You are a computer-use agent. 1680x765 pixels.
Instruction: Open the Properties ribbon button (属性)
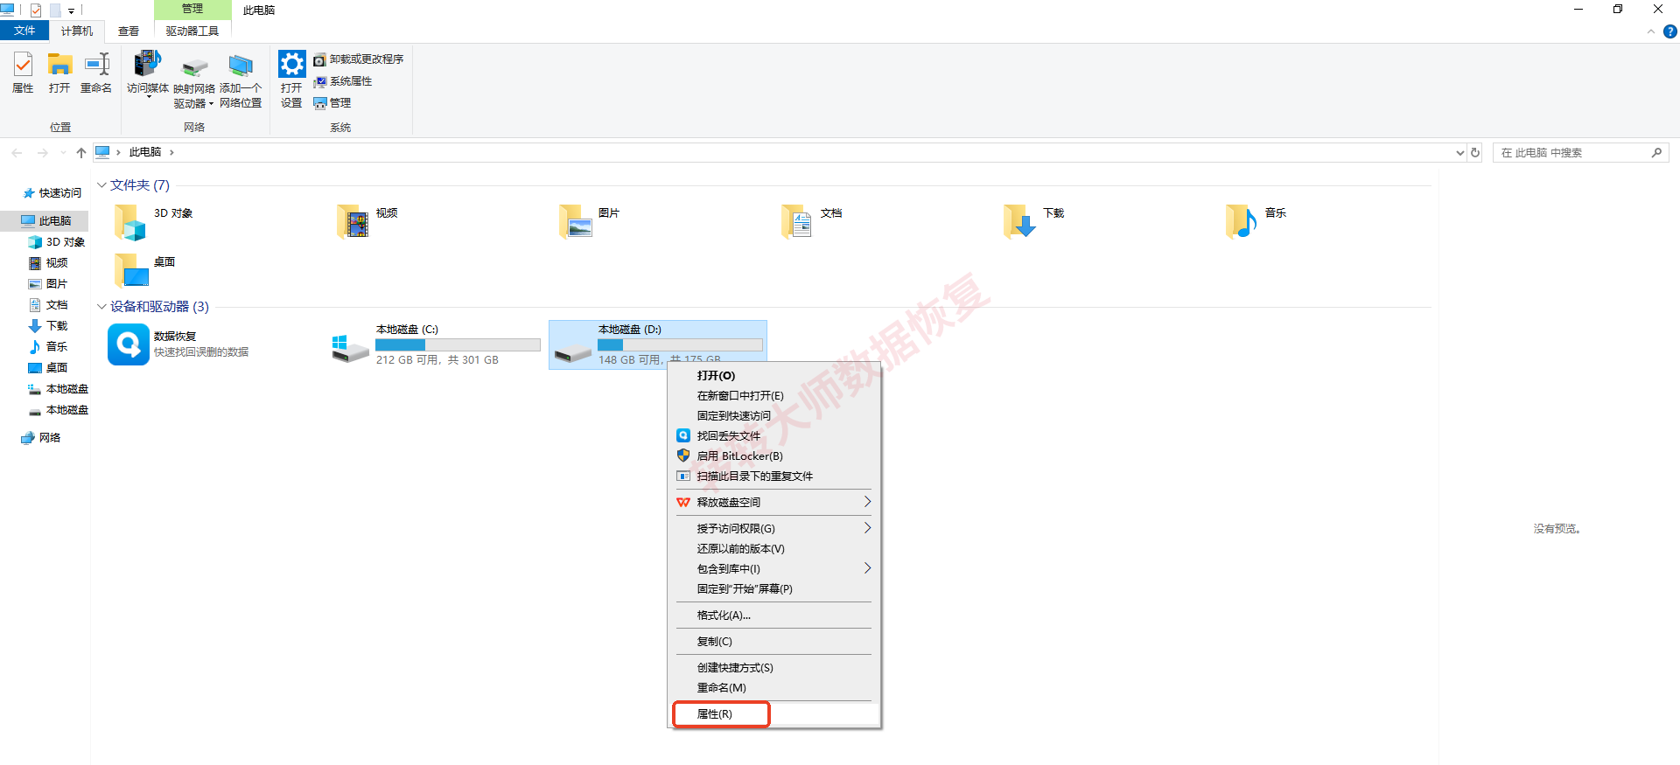point(23,73)
